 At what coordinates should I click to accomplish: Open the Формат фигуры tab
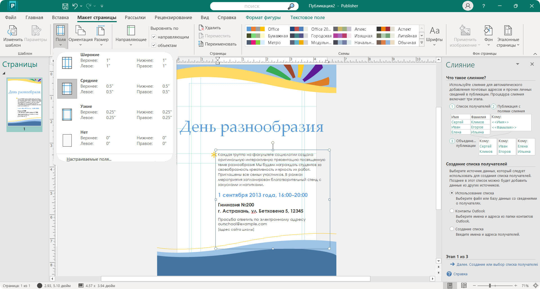click(x=263, y=17)
